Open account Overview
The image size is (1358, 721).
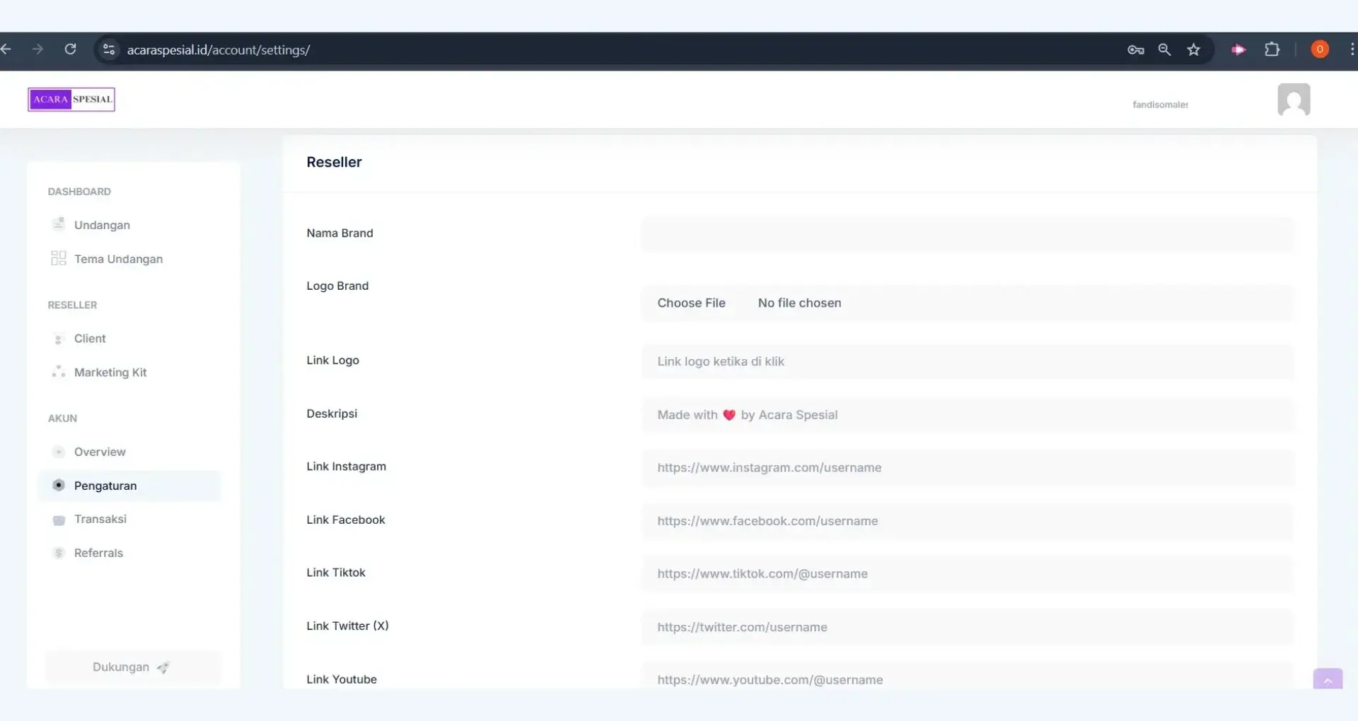100,452
